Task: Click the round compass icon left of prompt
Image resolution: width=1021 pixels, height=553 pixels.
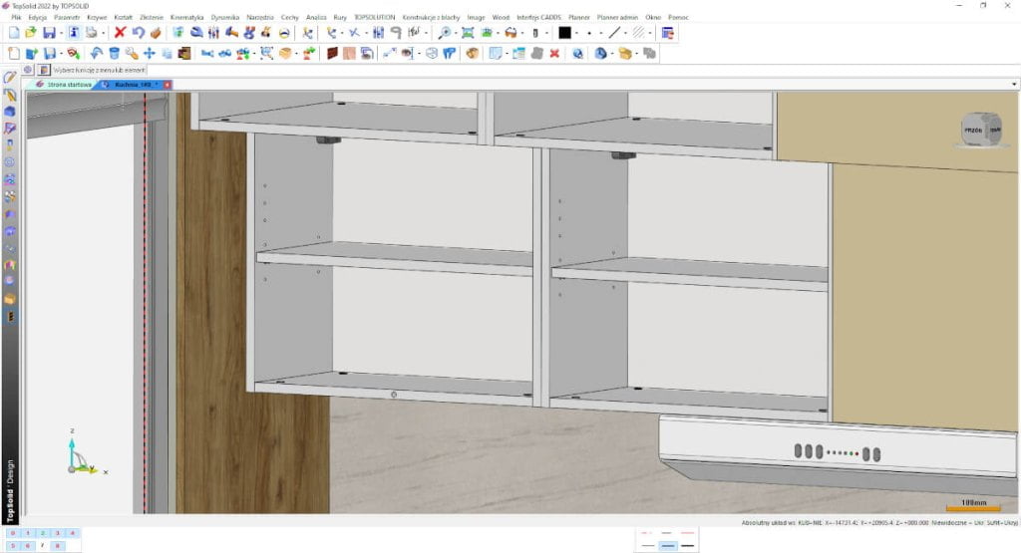Action: [x=27, y=69]
